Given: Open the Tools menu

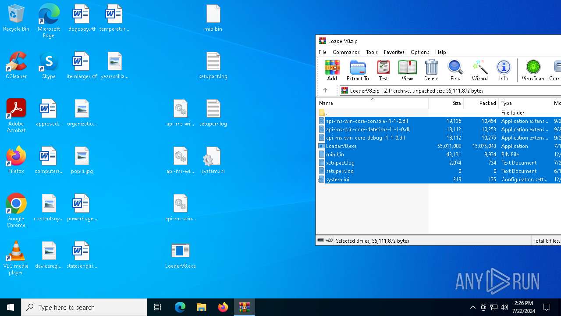Looking at the screenshot, I should (x=372, y=52).
